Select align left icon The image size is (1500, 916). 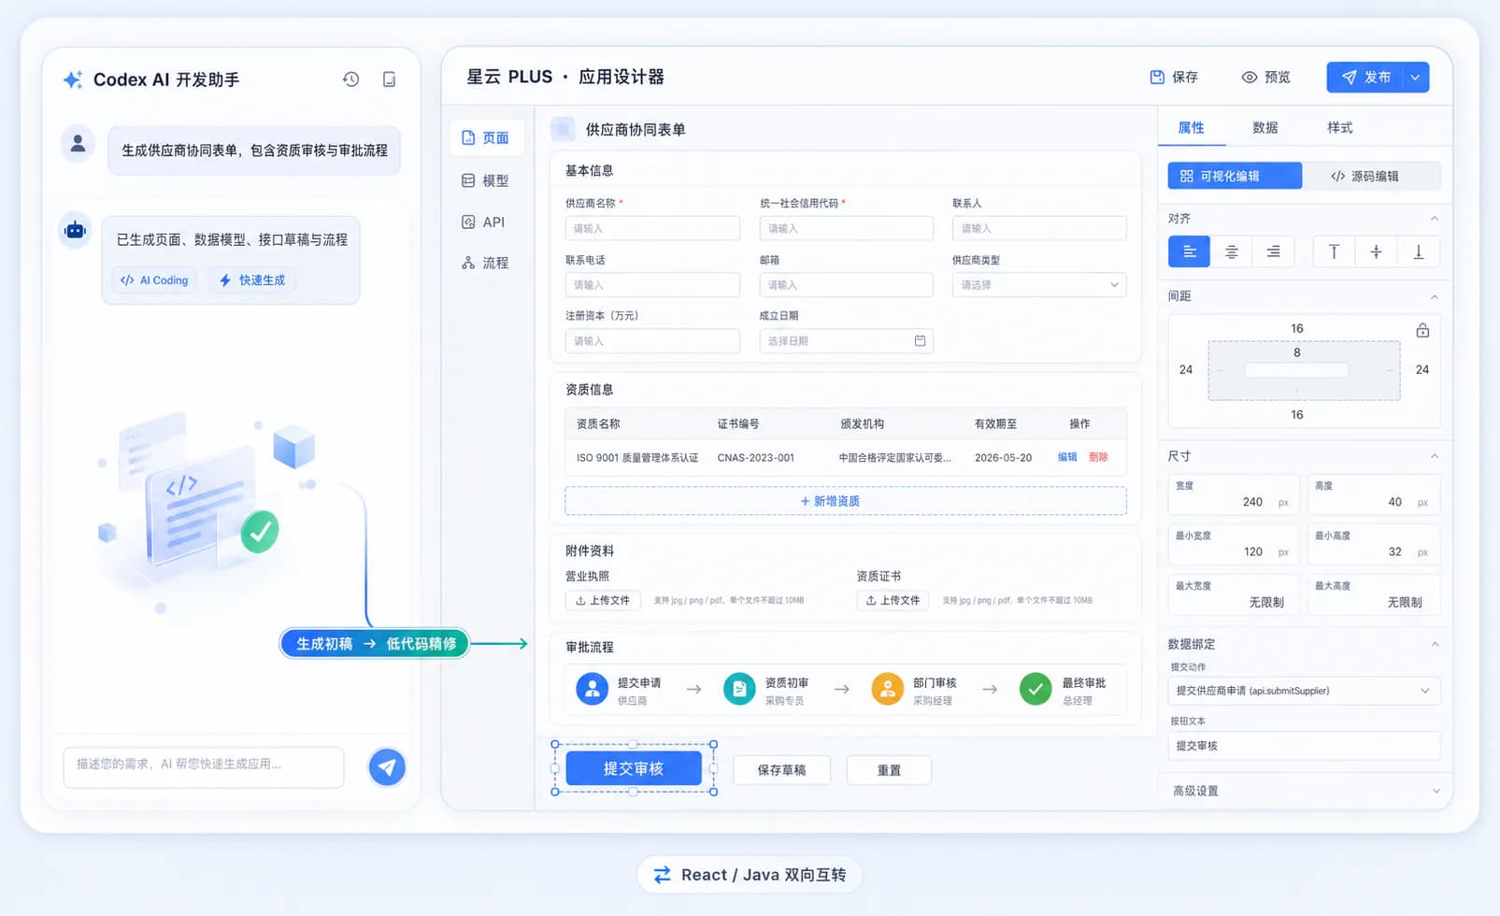tap(1190, 251)
